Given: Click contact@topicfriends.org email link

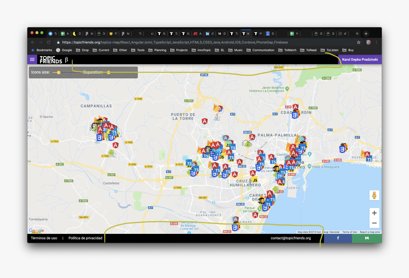Looking at the screenshot, I should [291, 238].
